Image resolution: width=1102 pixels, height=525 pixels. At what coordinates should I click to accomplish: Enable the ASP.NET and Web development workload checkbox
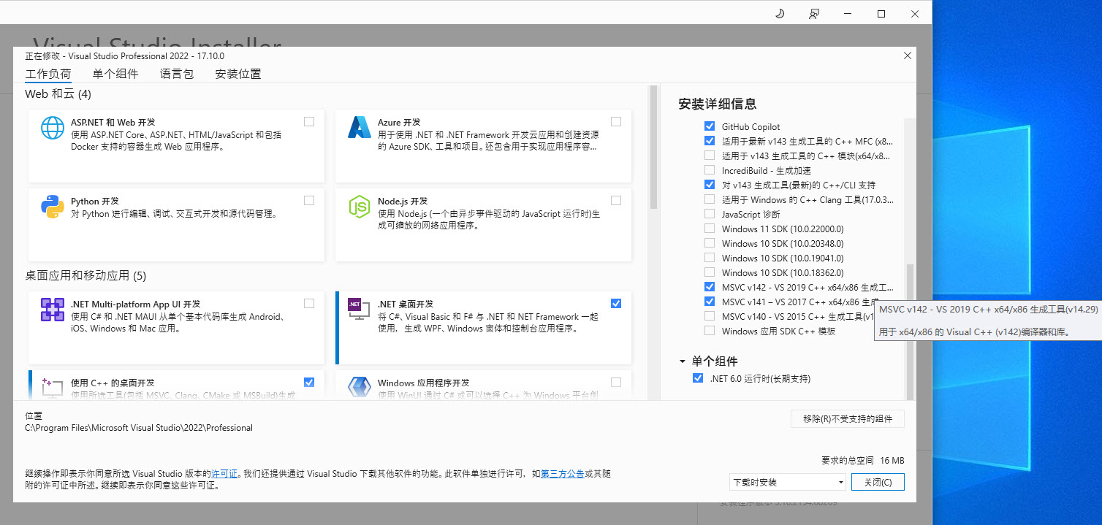(309, 121)
